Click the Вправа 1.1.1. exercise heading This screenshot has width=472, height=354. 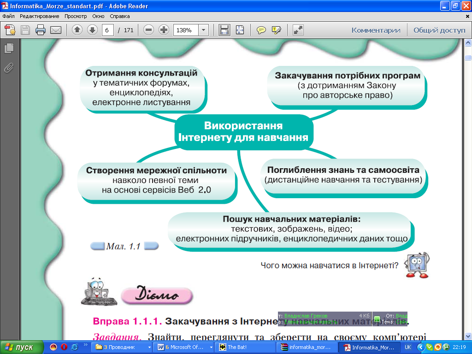[127, 321]
